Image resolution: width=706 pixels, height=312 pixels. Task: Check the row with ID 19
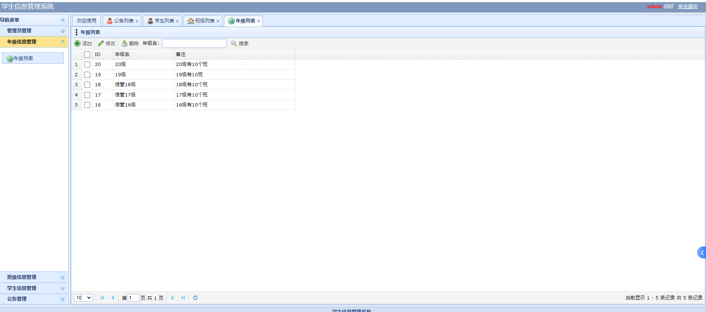87,75
